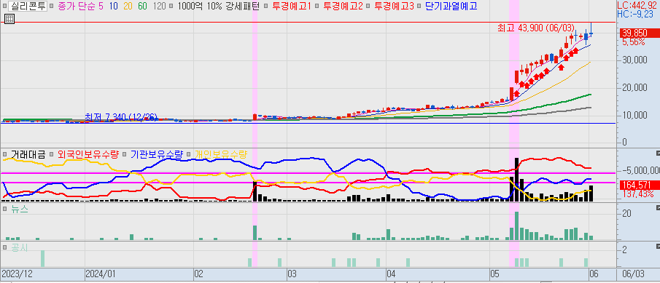Click the tall disclosure bar in December 2023
The height and width of the screenshot is (283, 660).
(x=42, y=258)
